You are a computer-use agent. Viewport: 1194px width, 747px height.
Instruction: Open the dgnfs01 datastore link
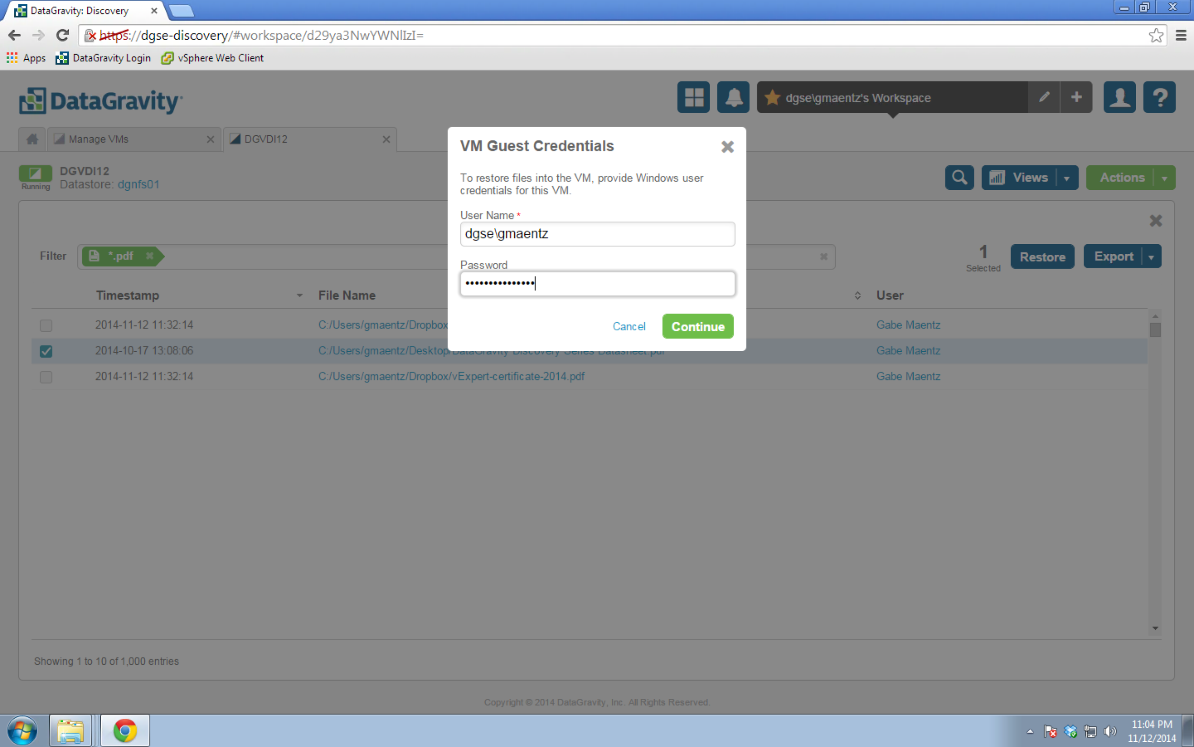pyautogui.click(x=139, y=184)
